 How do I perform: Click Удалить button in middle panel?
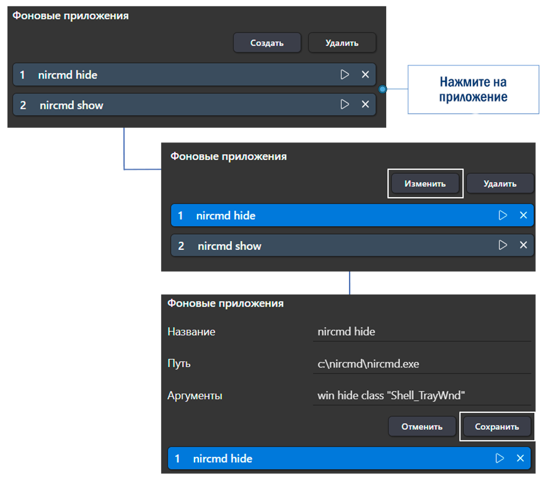pos(500,184)
